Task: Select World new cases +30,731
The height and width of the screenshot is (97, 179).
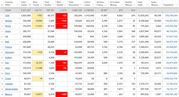Action: point(38,10)
